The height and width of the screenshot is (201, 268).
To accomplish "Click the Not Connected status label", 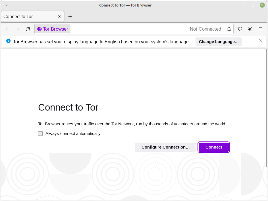I will pyautogui.click(x=205, y=29).
